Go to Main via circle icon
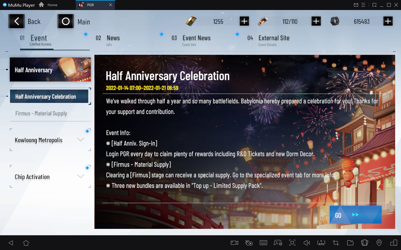Viewport: 401px width, 250px height. pos(66,21)
